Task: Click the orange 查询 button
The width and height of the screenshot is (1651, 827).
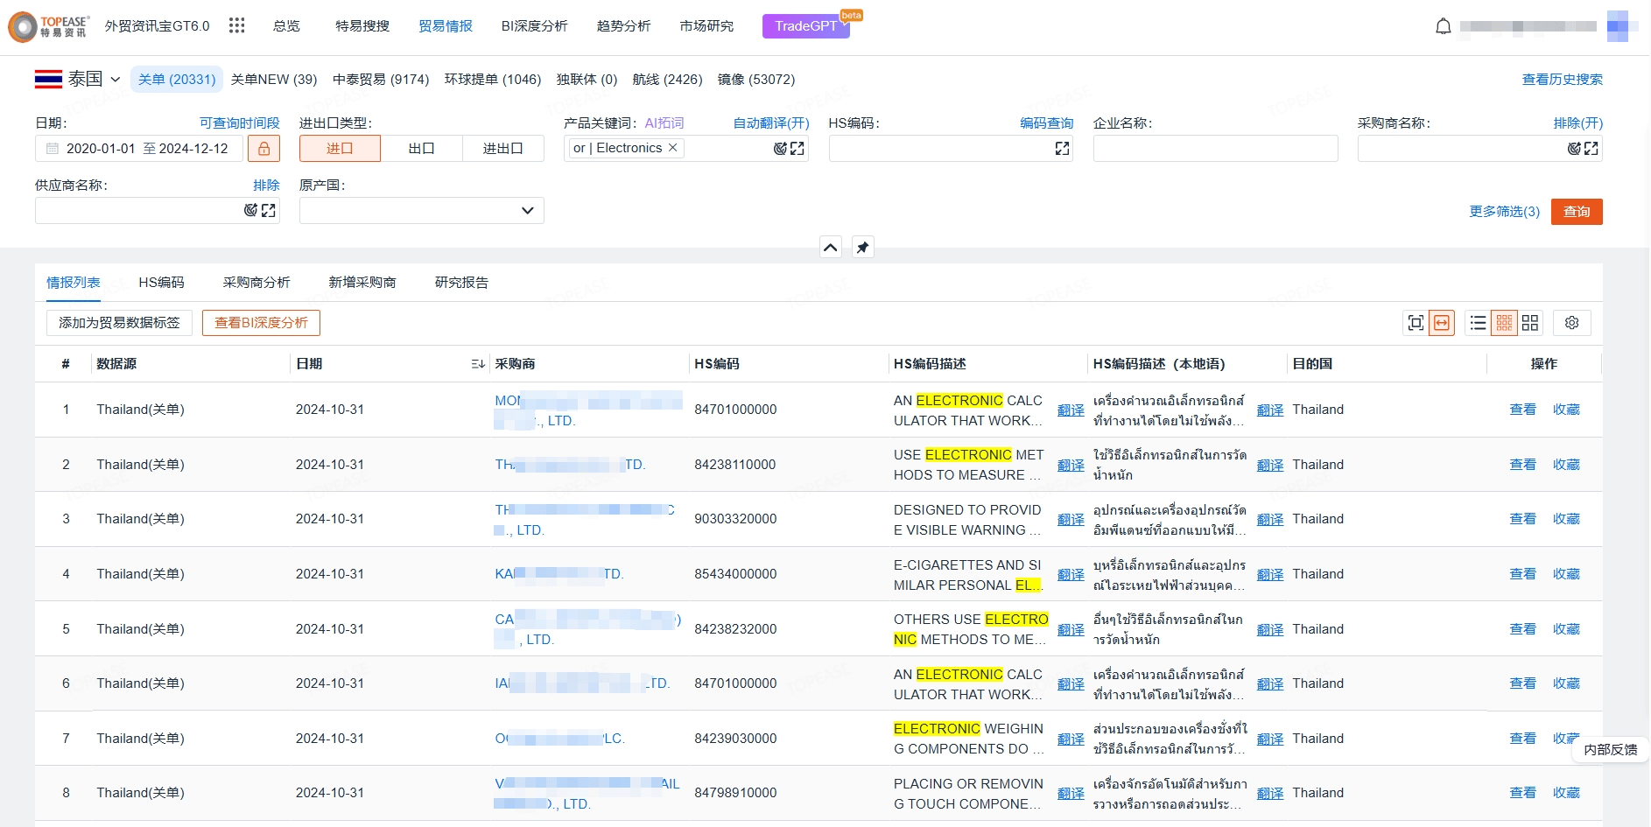Action: coord(1576,212)
